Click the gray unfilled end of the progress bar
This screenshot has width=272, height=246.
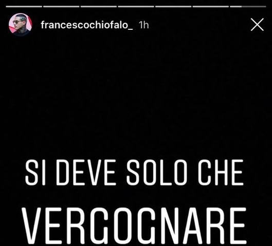point(254,7)
